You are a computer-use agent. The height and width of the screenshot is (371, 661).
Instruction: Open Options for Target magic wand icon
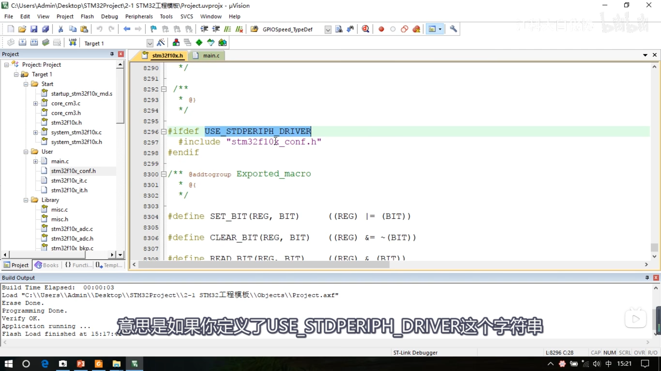(161, 43)
